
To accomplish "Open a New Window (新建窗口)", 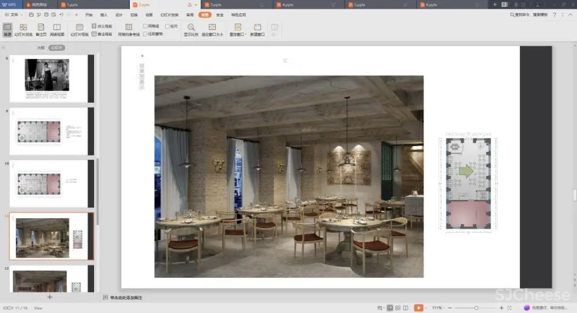I will tap(257, 29).
